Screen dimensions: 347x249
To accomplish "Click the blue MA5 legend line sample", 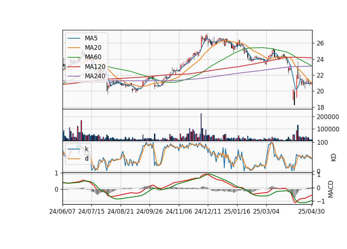I will 74,39.
